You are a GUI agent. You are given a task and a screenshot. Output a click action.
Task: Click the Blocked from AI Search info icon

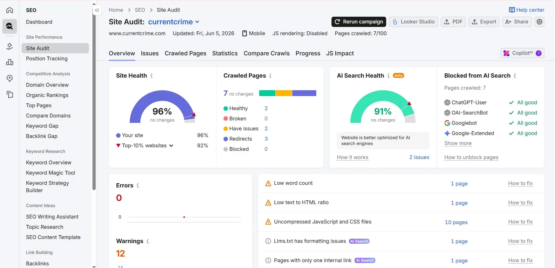coord(515,76)
